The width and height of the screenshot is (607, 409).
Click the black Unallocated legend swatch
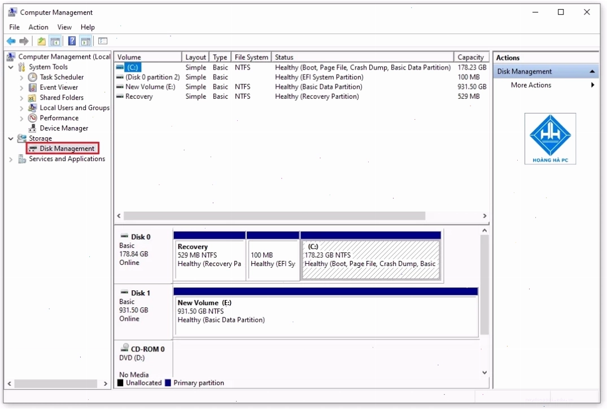coord(120,383)
